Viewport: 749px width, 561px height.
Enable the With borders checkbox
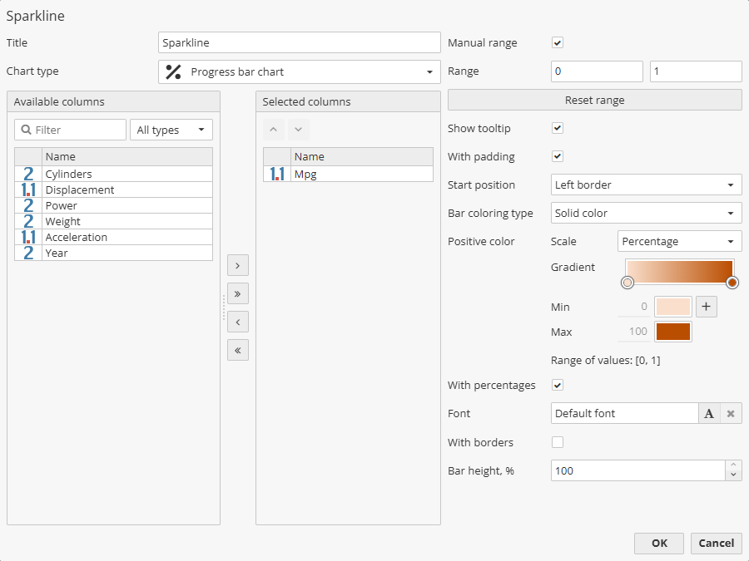coord(558,442)
